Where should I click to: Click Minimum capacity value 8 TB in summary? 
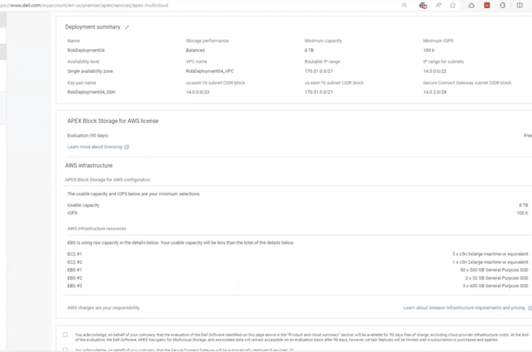point(309,50)
